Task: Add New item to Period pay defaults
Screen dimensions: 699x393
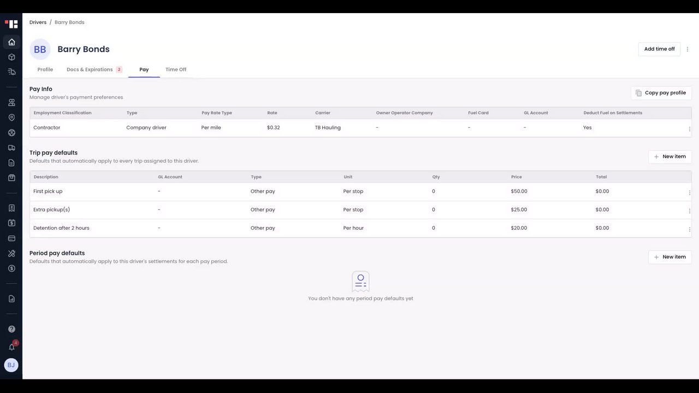Action: (x=670, y=257)
